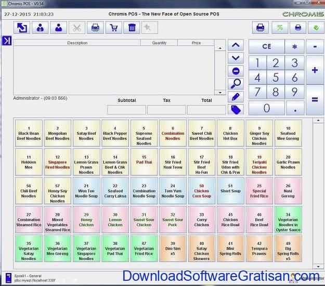Viewport: 325px width, 286px height.
Task: Click keypad digit 0
Action: click(267, 108)
